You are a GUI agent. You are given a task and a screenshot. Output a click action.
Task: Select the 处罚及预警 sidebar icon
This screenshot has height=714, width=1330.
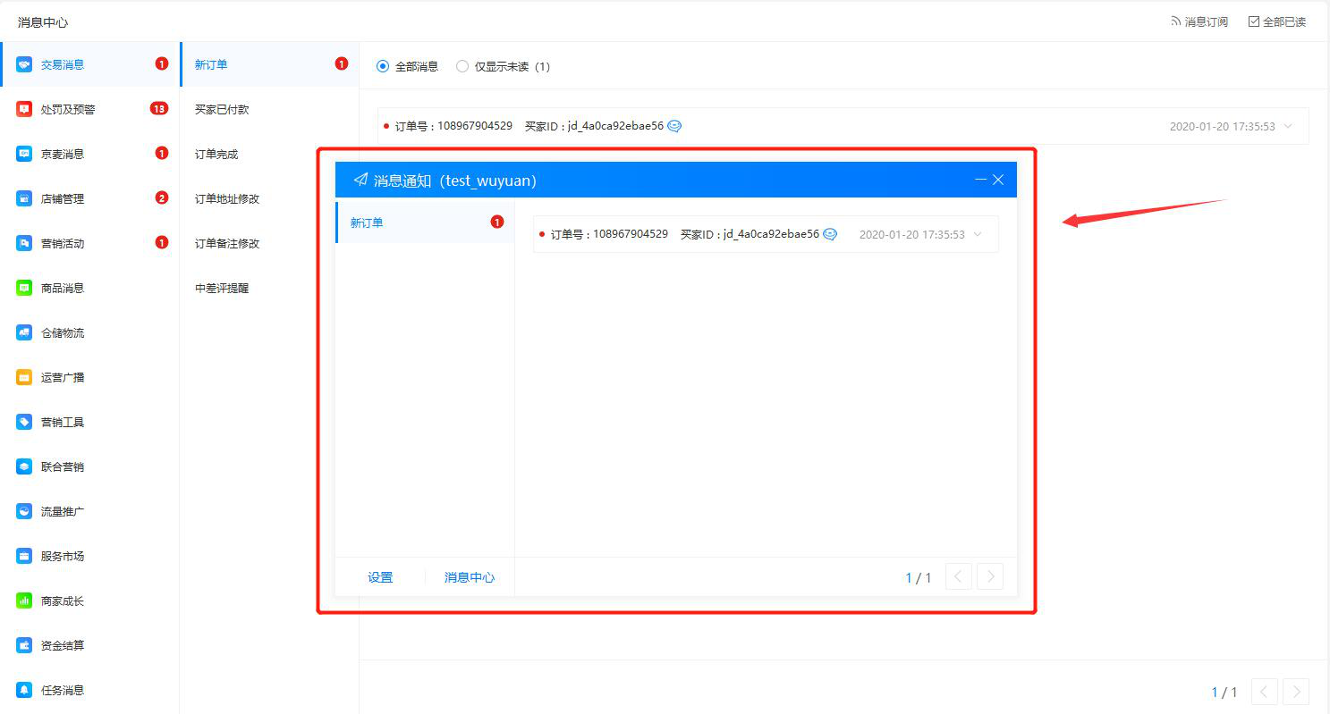tap(25, 108)
